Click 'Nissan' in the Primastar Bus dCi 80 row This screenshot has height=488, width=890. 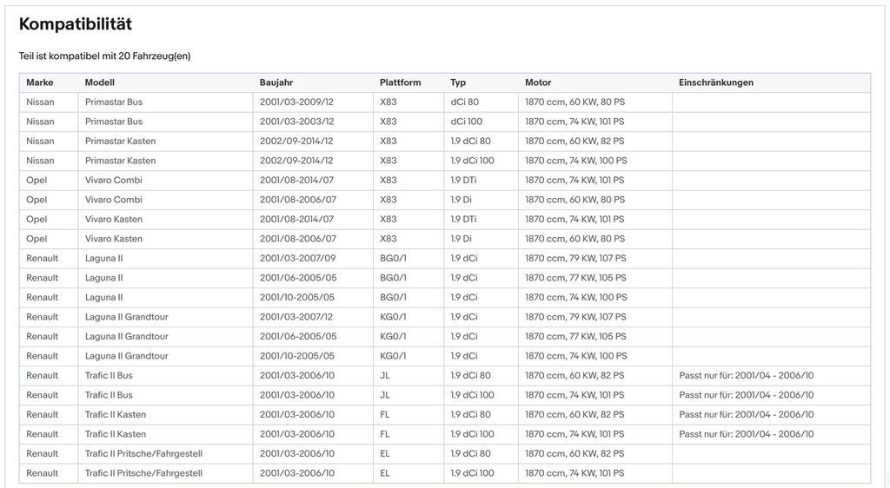tap(40, 102)
